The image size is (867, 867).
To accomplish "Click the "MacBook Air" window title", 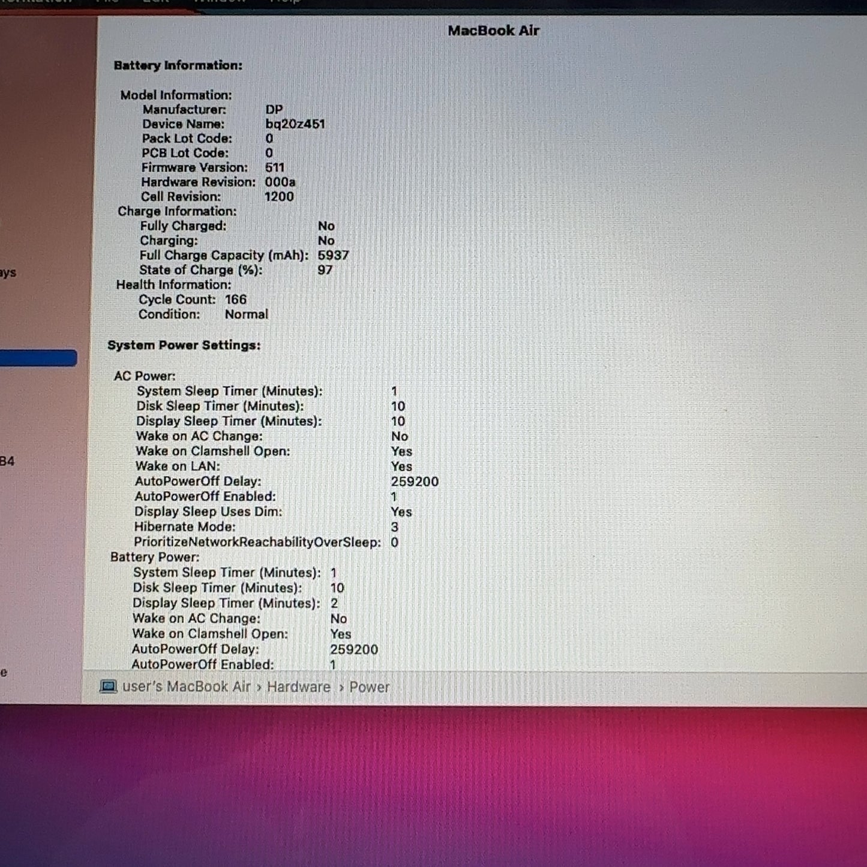I will [x=493, y=31].
